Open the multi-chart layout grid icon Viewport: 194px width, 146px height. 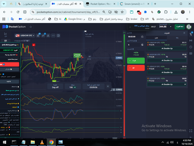click(58, 35)
